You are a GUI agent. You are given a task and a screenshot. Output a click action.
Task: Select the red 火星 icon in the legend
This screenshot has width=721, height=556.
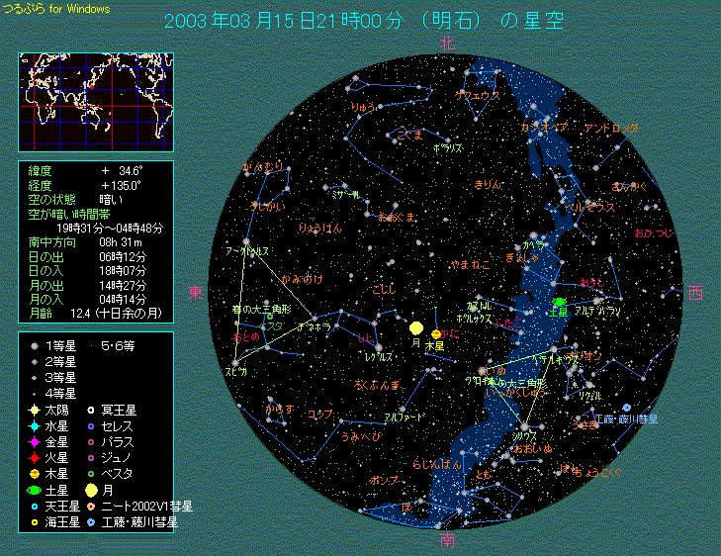coord(35,457)
